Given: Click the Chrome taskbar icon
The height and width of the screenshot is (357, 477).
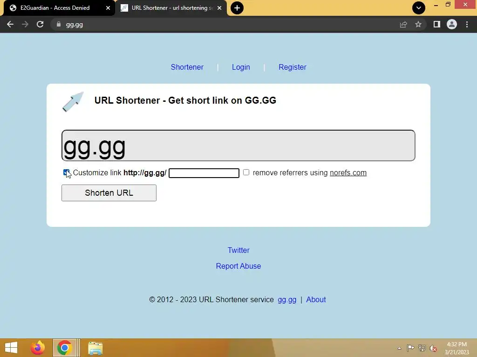Looking at the screenshot, I should click(64, 348).
